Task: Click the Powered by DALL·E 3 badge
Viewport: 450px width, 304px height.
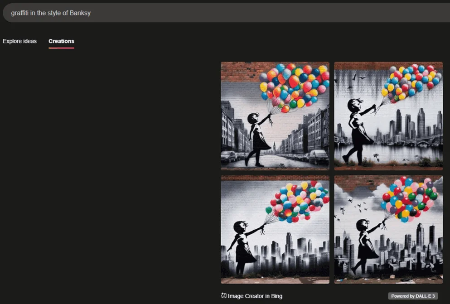Action: 413,296
